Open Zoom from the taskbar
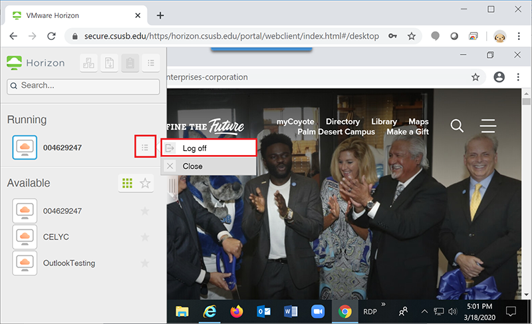532x324 pixels. pos(317,311)
